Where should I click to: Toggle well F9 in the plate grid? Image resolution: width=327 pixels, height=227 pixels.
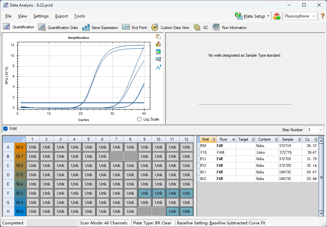coord(144,193)
